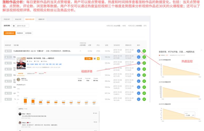Open heat monitoring chart for the first video row
204x131 pixels.
(139, 51)
